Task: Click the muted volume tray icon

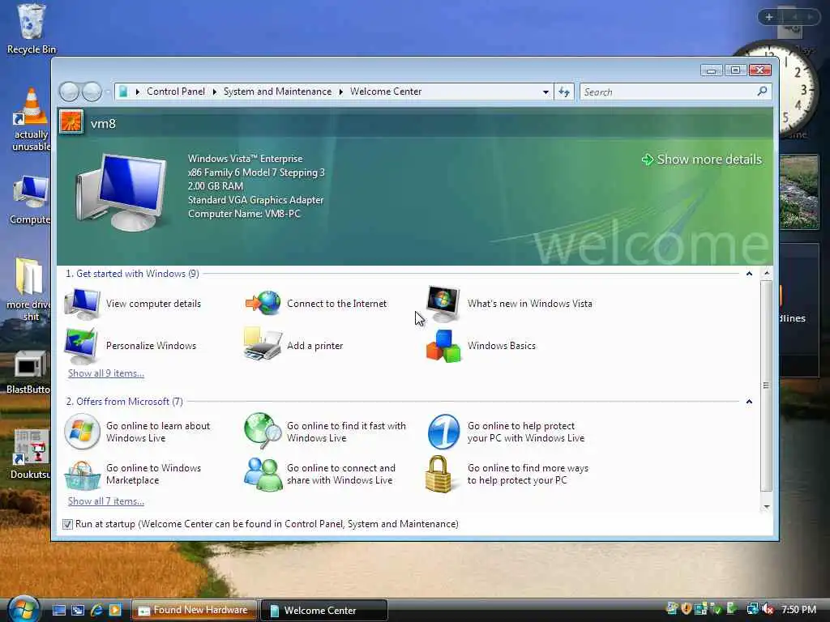Action: click(768, 609)
